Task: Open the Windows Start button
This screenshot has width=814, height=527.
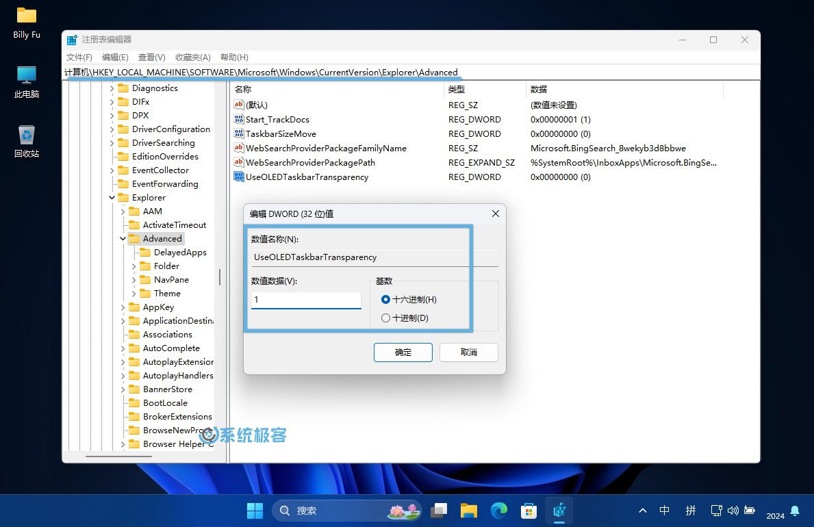Action: click(x=255, y=511)
